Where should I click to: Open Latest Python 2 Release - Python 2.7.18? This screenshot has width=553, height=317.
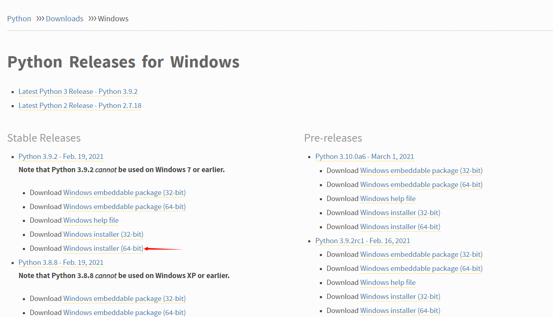80,106
